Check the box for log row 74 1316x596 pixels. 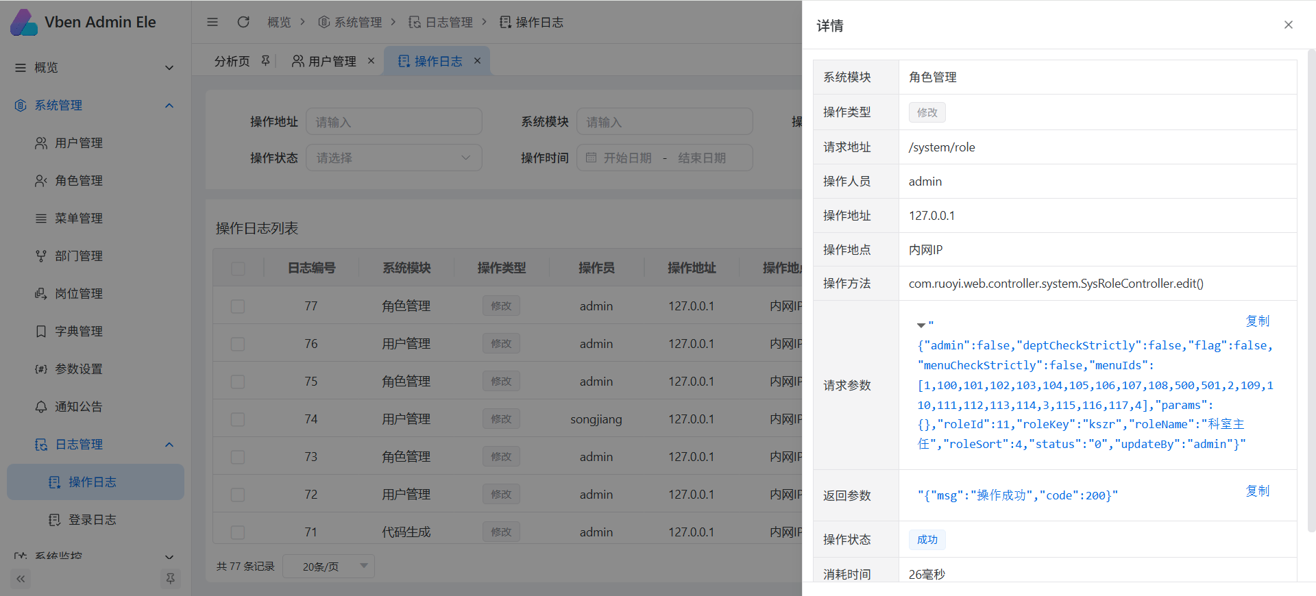(x=238, y=419)
